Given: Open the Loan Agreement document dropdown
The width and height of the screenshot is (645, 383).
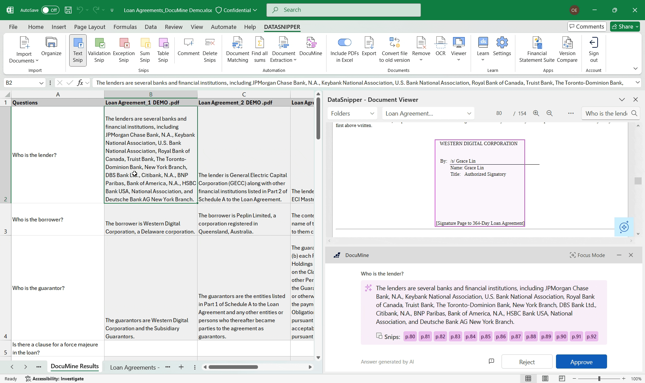Looking at the screenshot, I should (428, 114).
